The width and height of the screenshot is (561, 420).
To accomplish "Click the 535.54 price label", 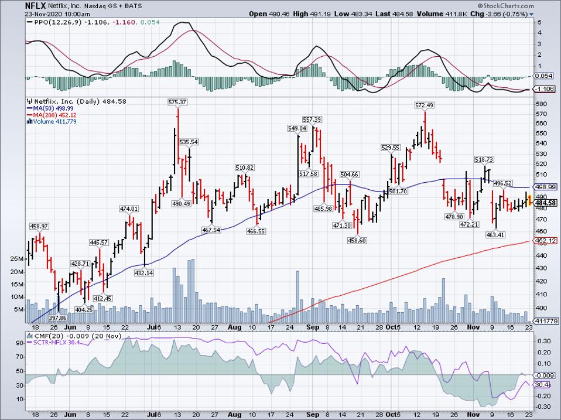I will 189,142.
